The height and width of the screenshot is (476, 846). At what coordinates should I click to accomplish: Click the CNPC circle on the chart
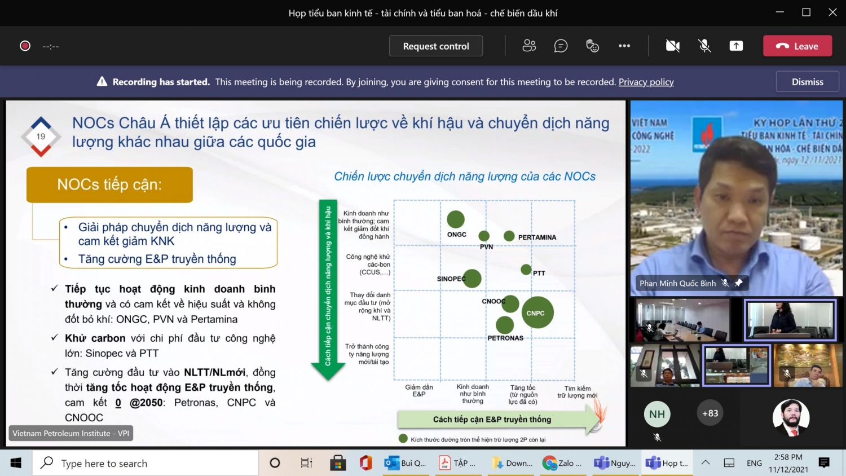(537, 312)
